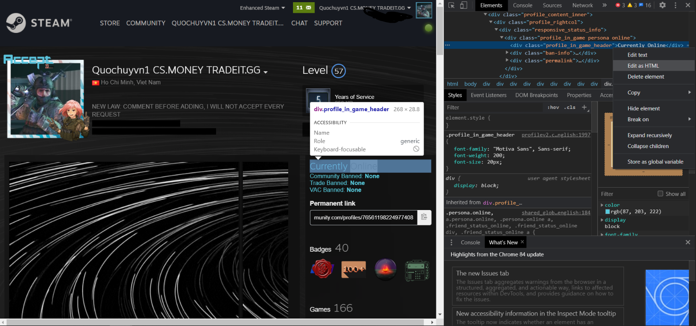
Task: Open the DevTools three-dot customize menu
Action: tap(675, 5)
